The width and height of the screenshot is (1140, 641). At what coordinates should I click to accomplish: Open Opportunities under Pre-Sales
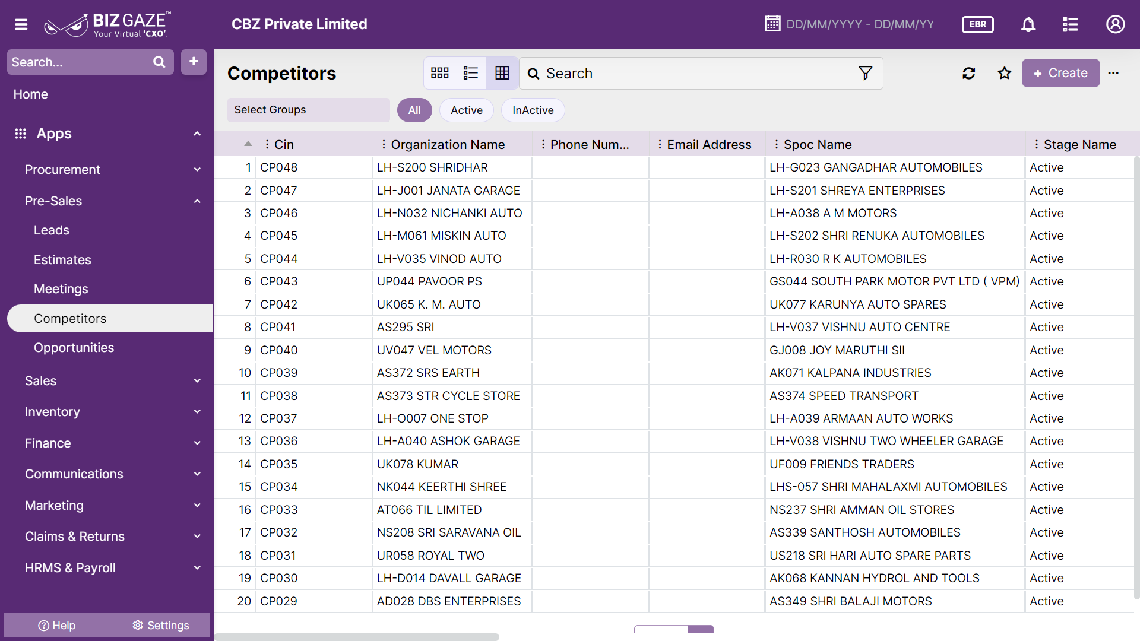pyautogui.click(x=74, y=348)
